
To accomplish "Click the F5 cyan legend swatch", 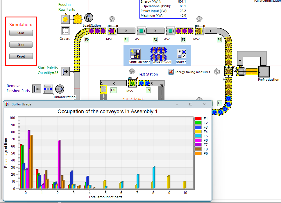I will 198,136.
